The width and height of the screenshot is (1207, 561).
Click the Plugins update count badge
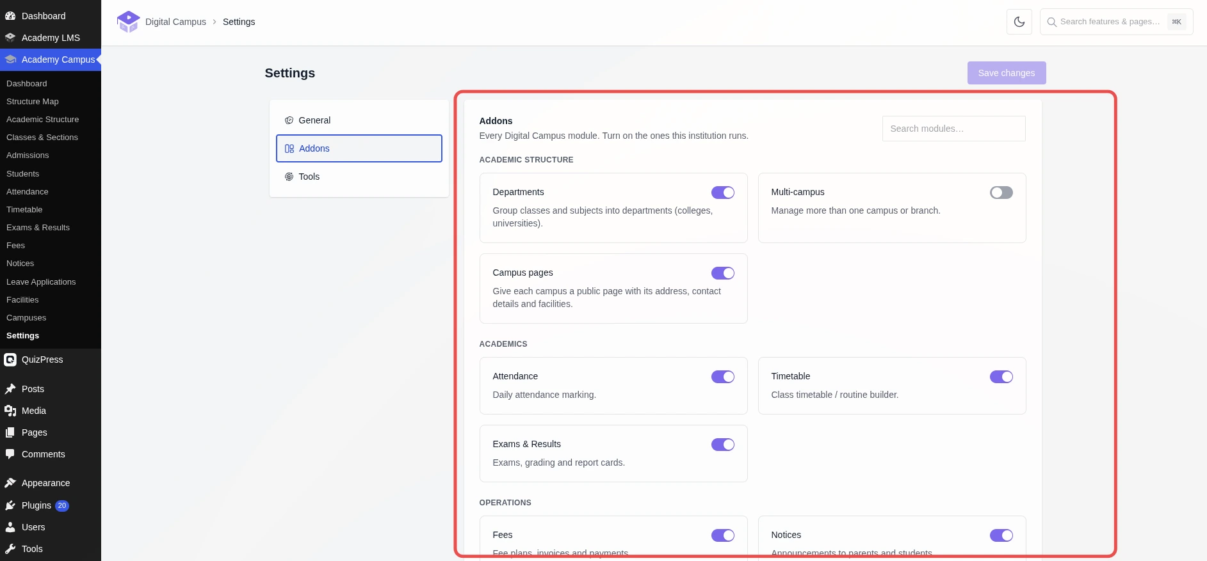click(x=62, y=505)
